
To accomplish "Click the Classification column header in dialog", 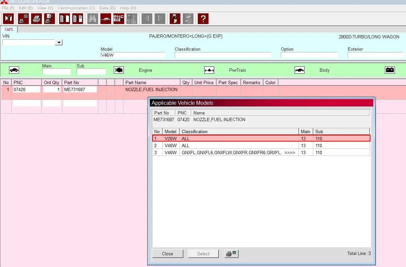I will pyautogui.click(x=239, y=131).
